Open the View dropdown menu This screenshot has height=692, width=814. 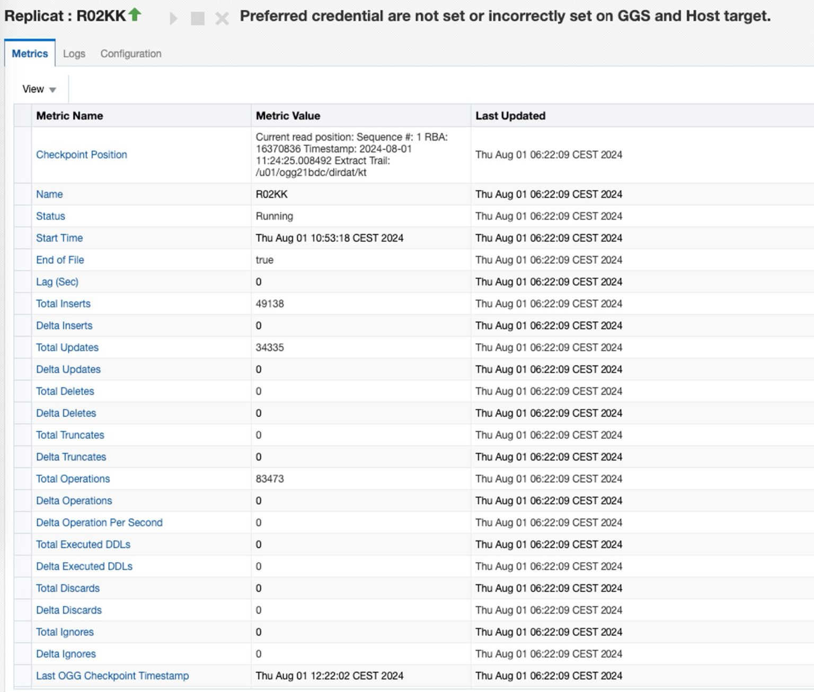39,89
